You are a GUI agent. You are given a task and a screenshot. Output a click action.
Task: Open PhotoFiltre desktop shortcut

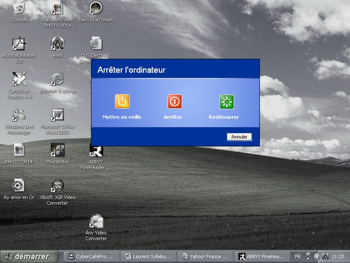coord(57,150)
